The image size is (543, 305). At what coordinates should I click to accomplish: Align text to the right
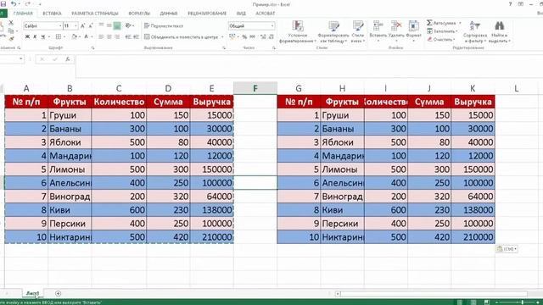[117, 36]
